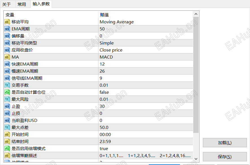The image size is (250, 165).
Task: Click the boolean icon beside 是否启用倍增模式
Action: pos(7,148)
